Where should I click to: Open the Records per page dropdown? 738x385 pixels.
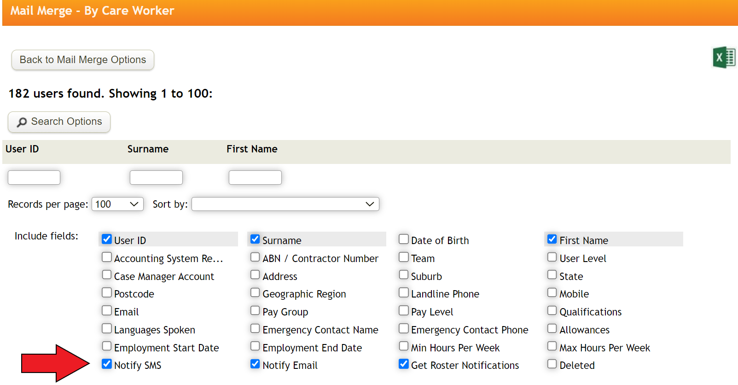[118, 204]
